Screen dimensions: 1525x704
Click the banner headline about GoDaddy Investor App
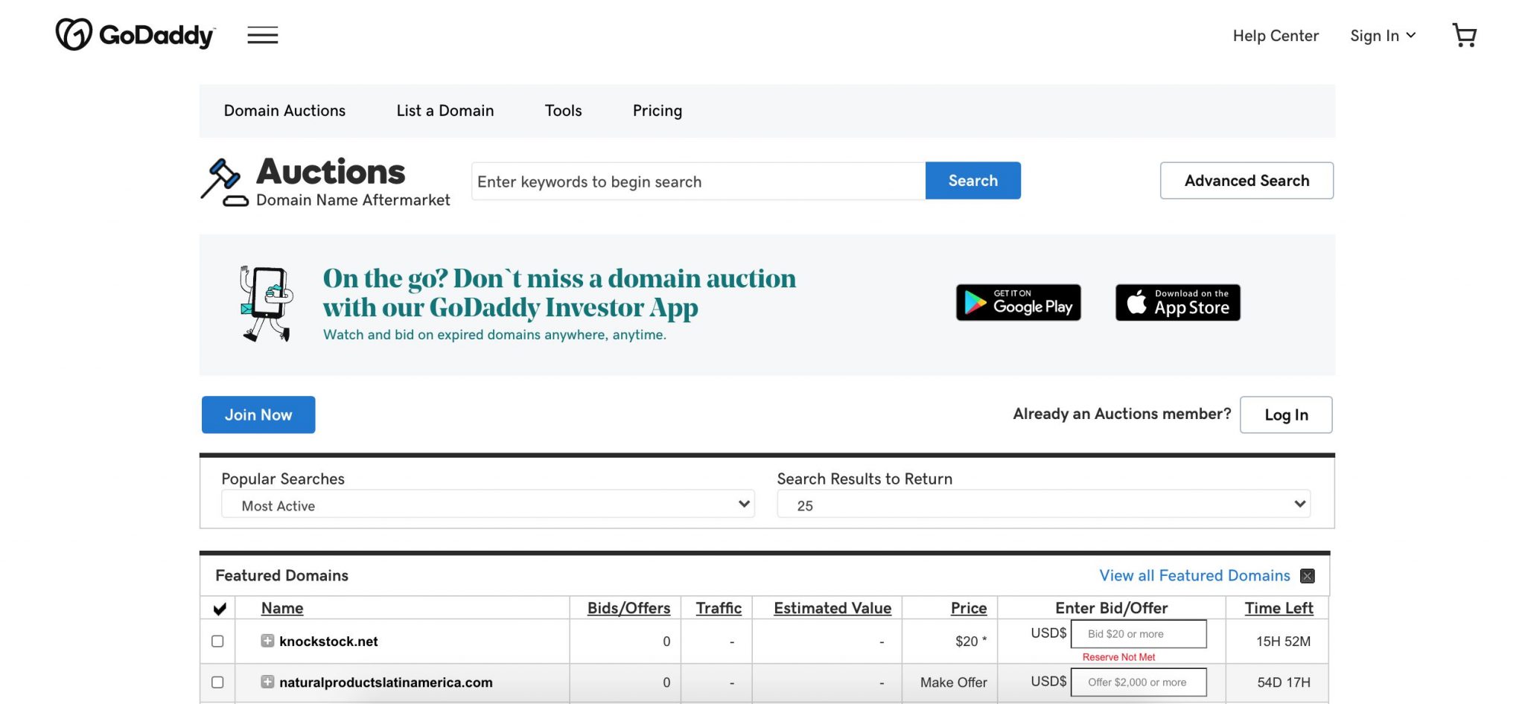(559, 293)
